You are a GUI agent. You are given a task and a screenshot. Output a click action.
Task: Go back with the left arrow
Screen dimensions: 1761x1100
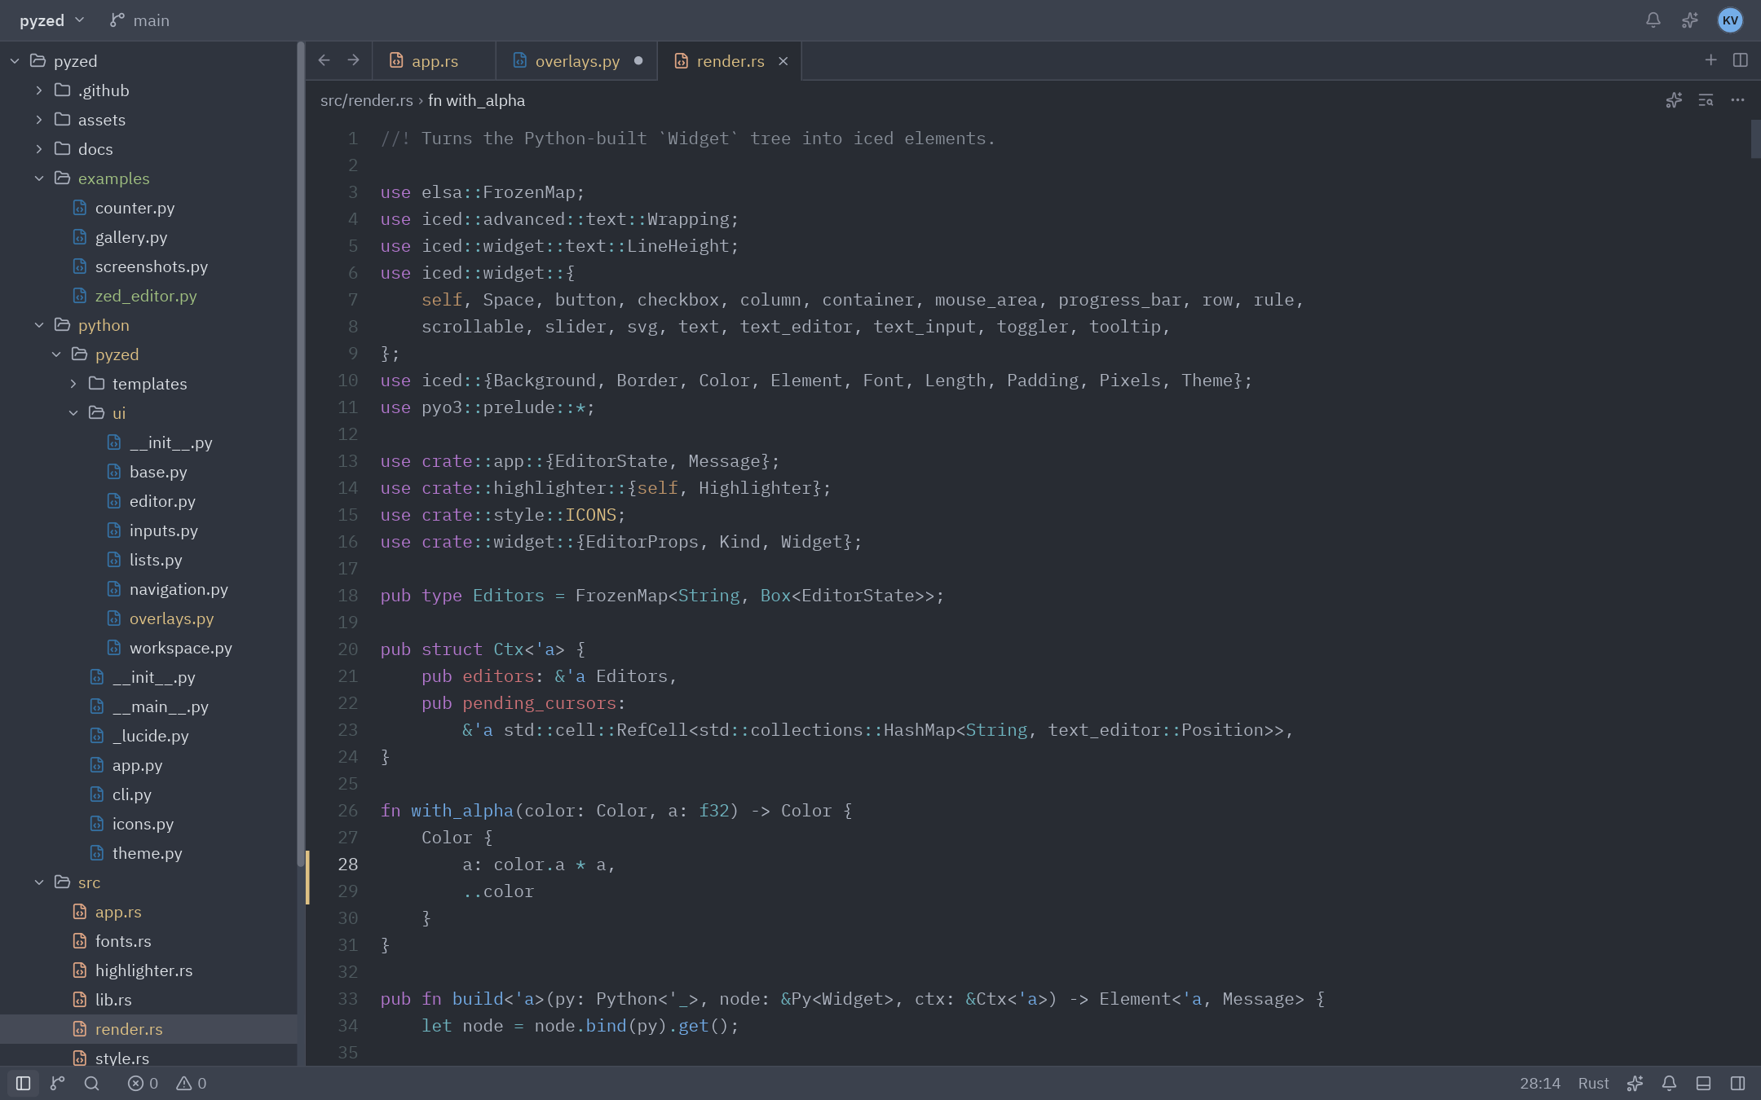point(324,60)
